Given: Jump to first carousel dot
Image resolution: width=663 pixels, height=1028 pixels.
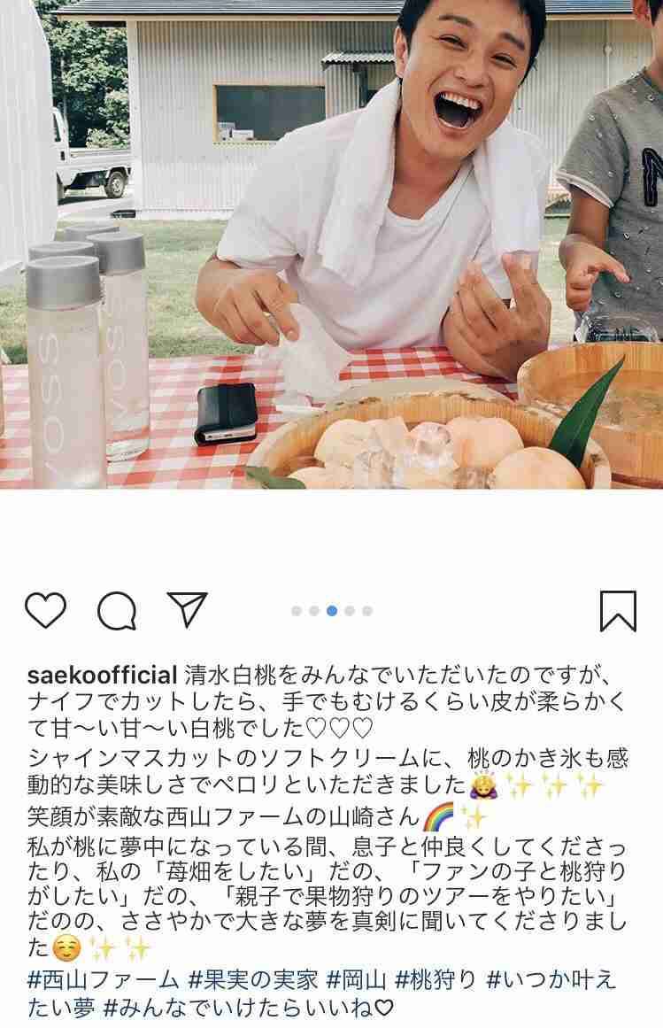Looking at the screenshot, I should (297, 611).
